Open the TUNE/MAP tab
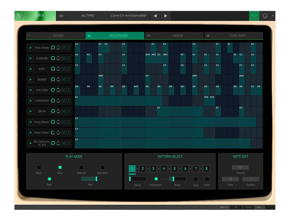Viewport: 291px width, 221px height. (234, 35)
